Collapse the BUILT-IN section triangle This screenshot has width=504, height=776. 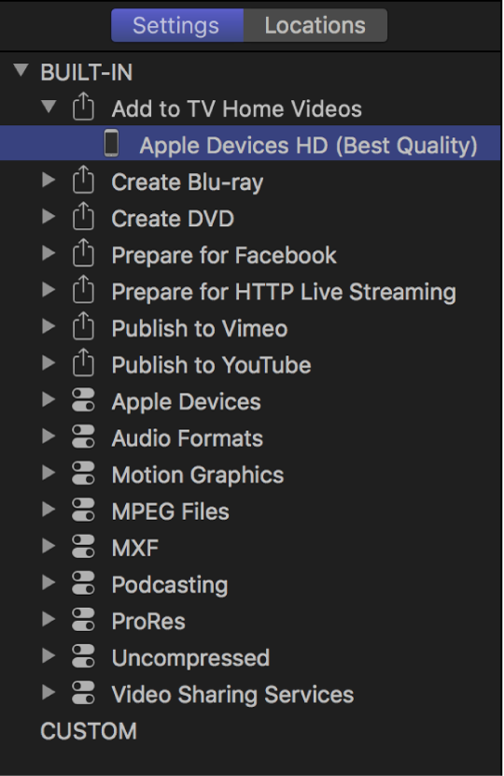pyautogui.click(x=21, y=70)
